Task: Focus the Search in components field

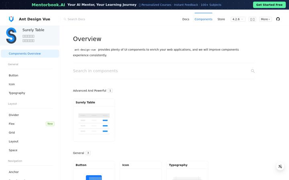Action: [x=161, y=71]
